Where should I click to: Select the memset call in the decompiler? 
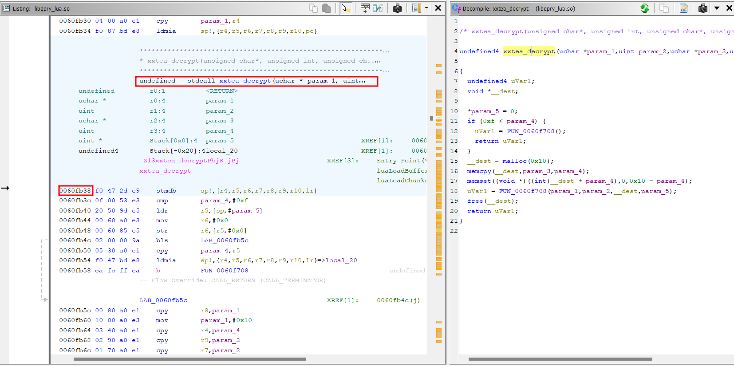(479, 181)
